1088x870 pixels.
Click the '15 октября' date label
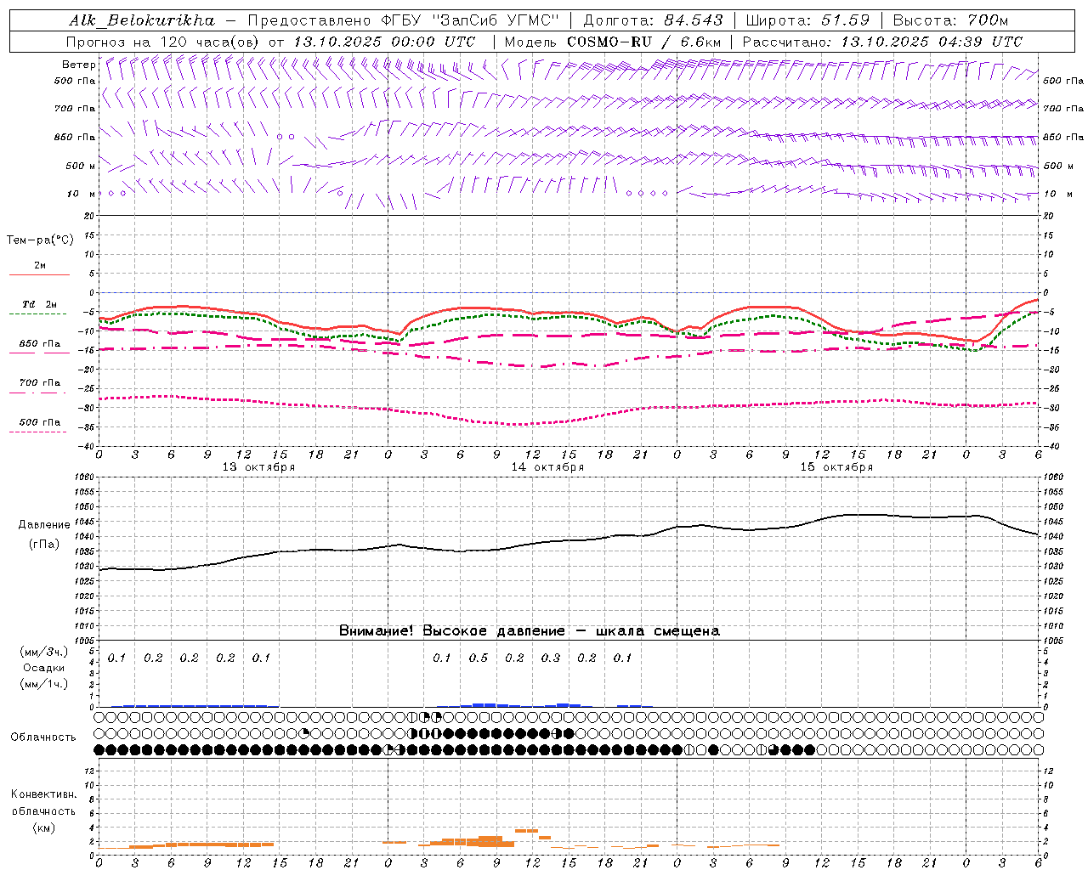click(836, 467)
